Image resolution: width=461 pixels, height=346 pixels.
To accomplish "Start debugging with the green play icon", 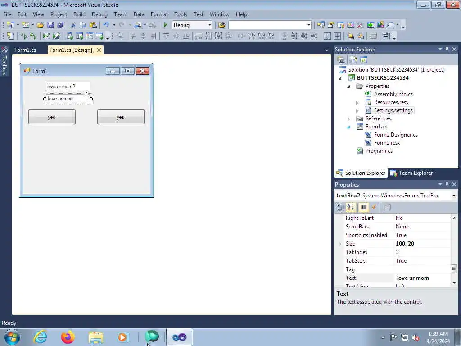I will [165, 25].
